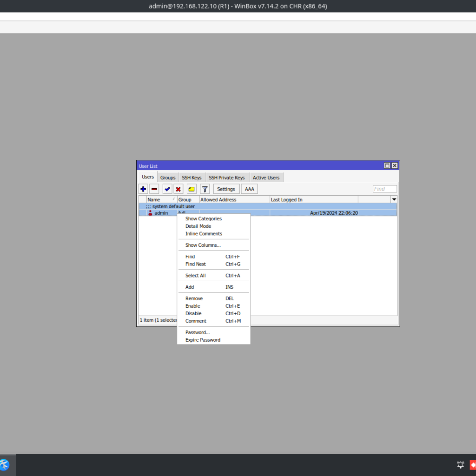Sort by the Last Logged In column header
476x476 pixels.
click(x=314, y=200)
